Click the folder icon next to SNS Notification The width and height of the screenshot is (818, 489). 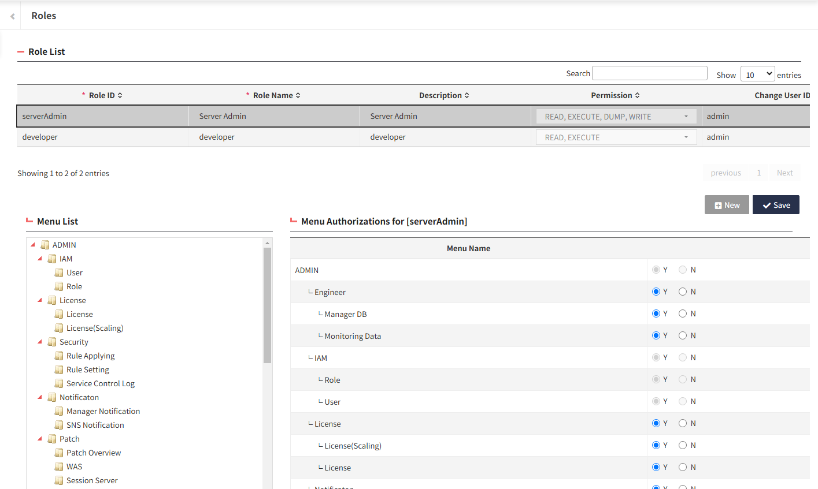[59, 425]
